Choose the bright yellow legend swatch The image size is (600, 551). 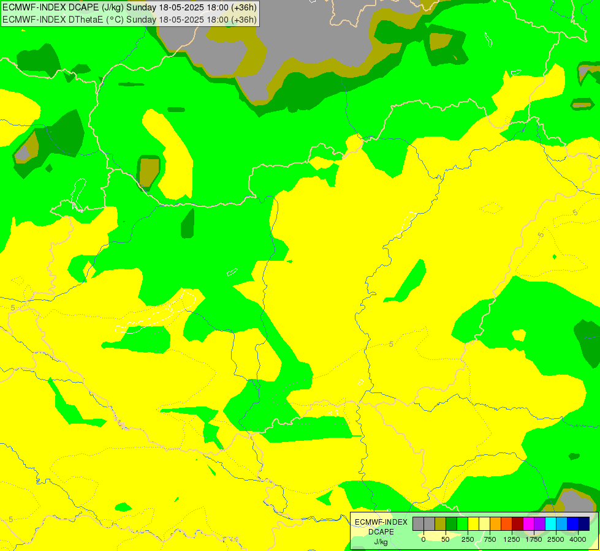click(x=473, y=523)
